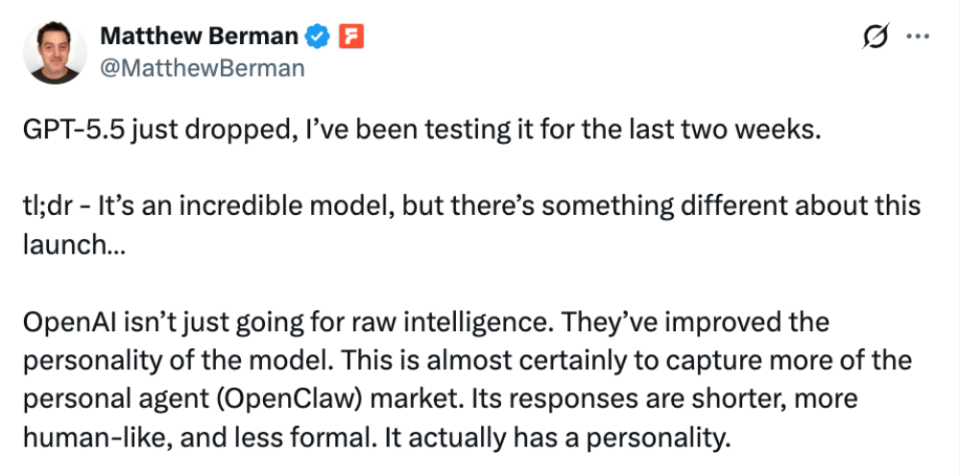Image resolution: width=960 pixels, height=476 pixels.
Task: Click the orange affiliate badge icon
Action: point(352,37)
